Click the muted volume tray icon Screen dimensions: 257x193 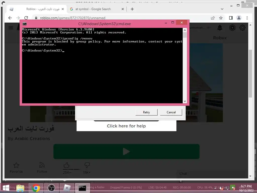[222, 188]
